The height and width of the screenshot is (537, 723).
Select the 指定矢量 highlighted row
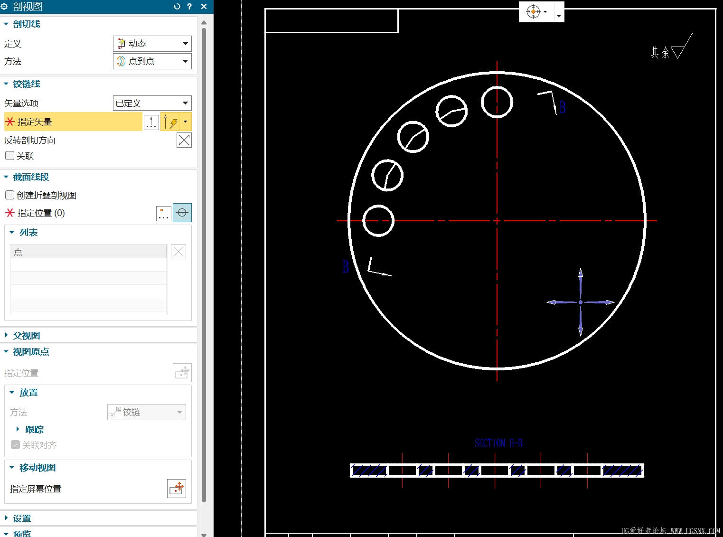coord(73,122)
